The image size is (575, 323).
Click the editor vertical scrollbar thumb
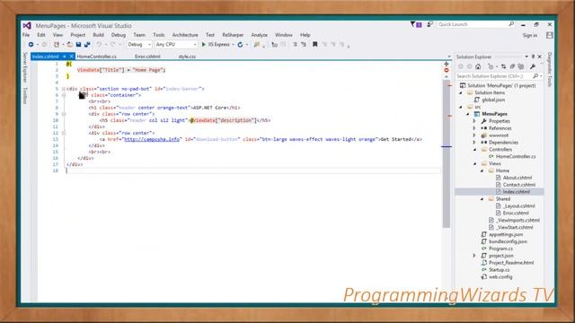click(447, 153)
